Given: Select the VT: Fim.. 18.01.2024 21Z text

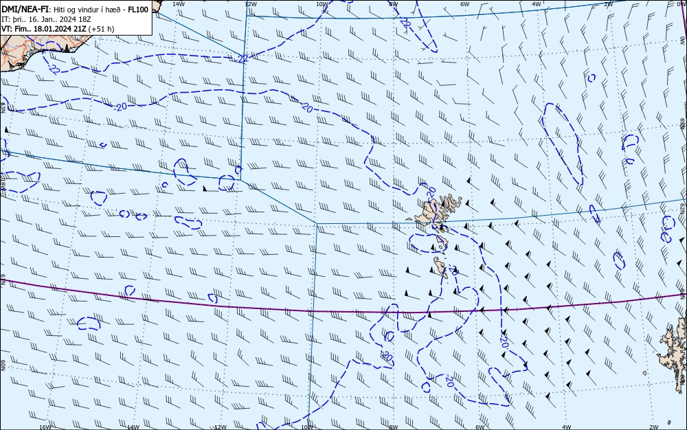Looking at the screenshot, I should coord(44,29).
